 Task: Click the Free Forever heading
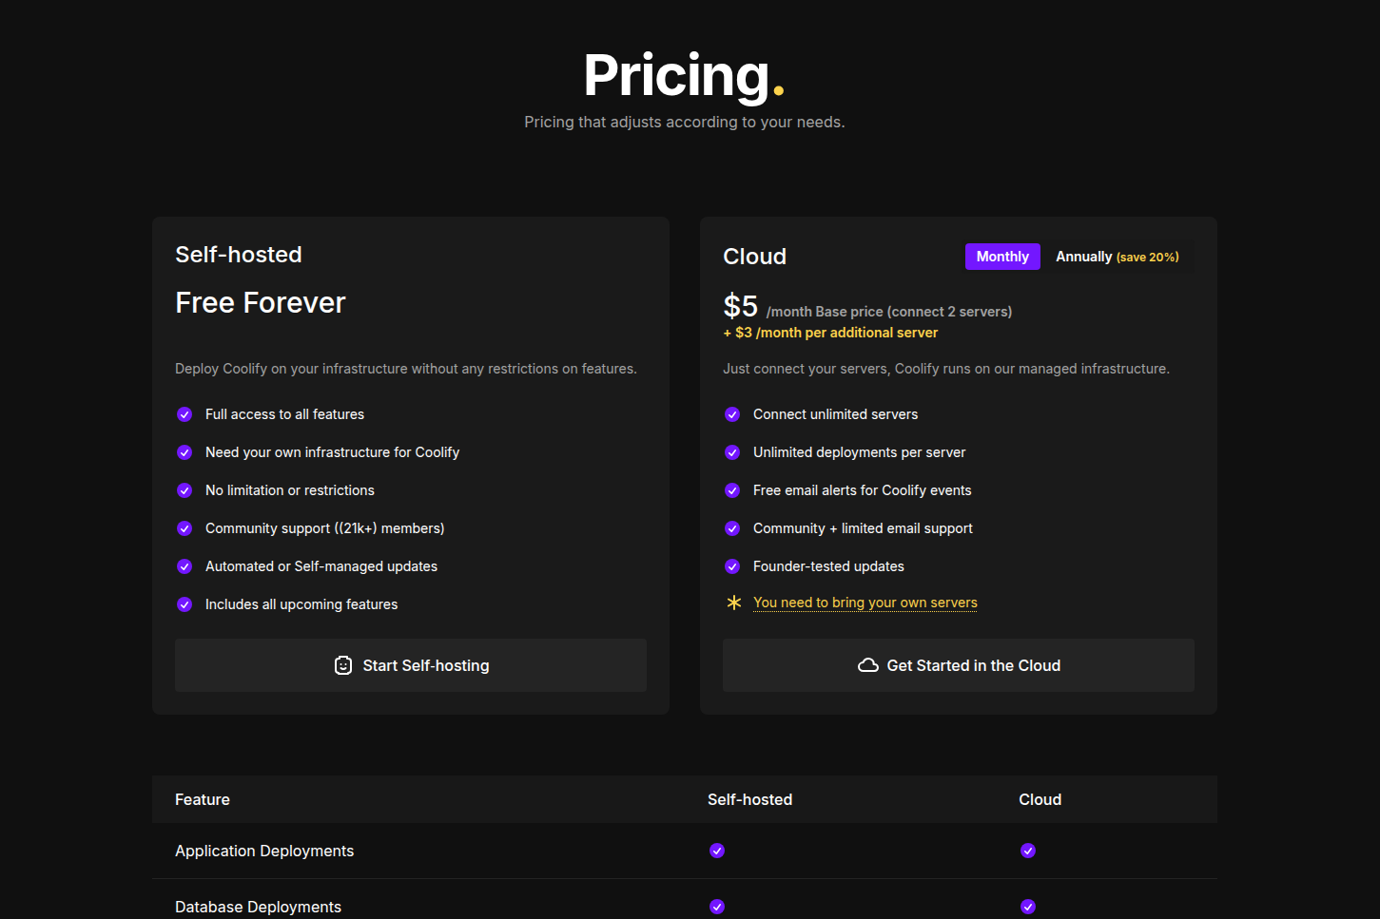point(261,302)
